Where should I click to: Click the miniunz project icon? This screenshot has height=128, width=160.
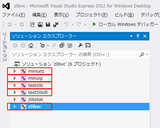[x=23, y=71]
